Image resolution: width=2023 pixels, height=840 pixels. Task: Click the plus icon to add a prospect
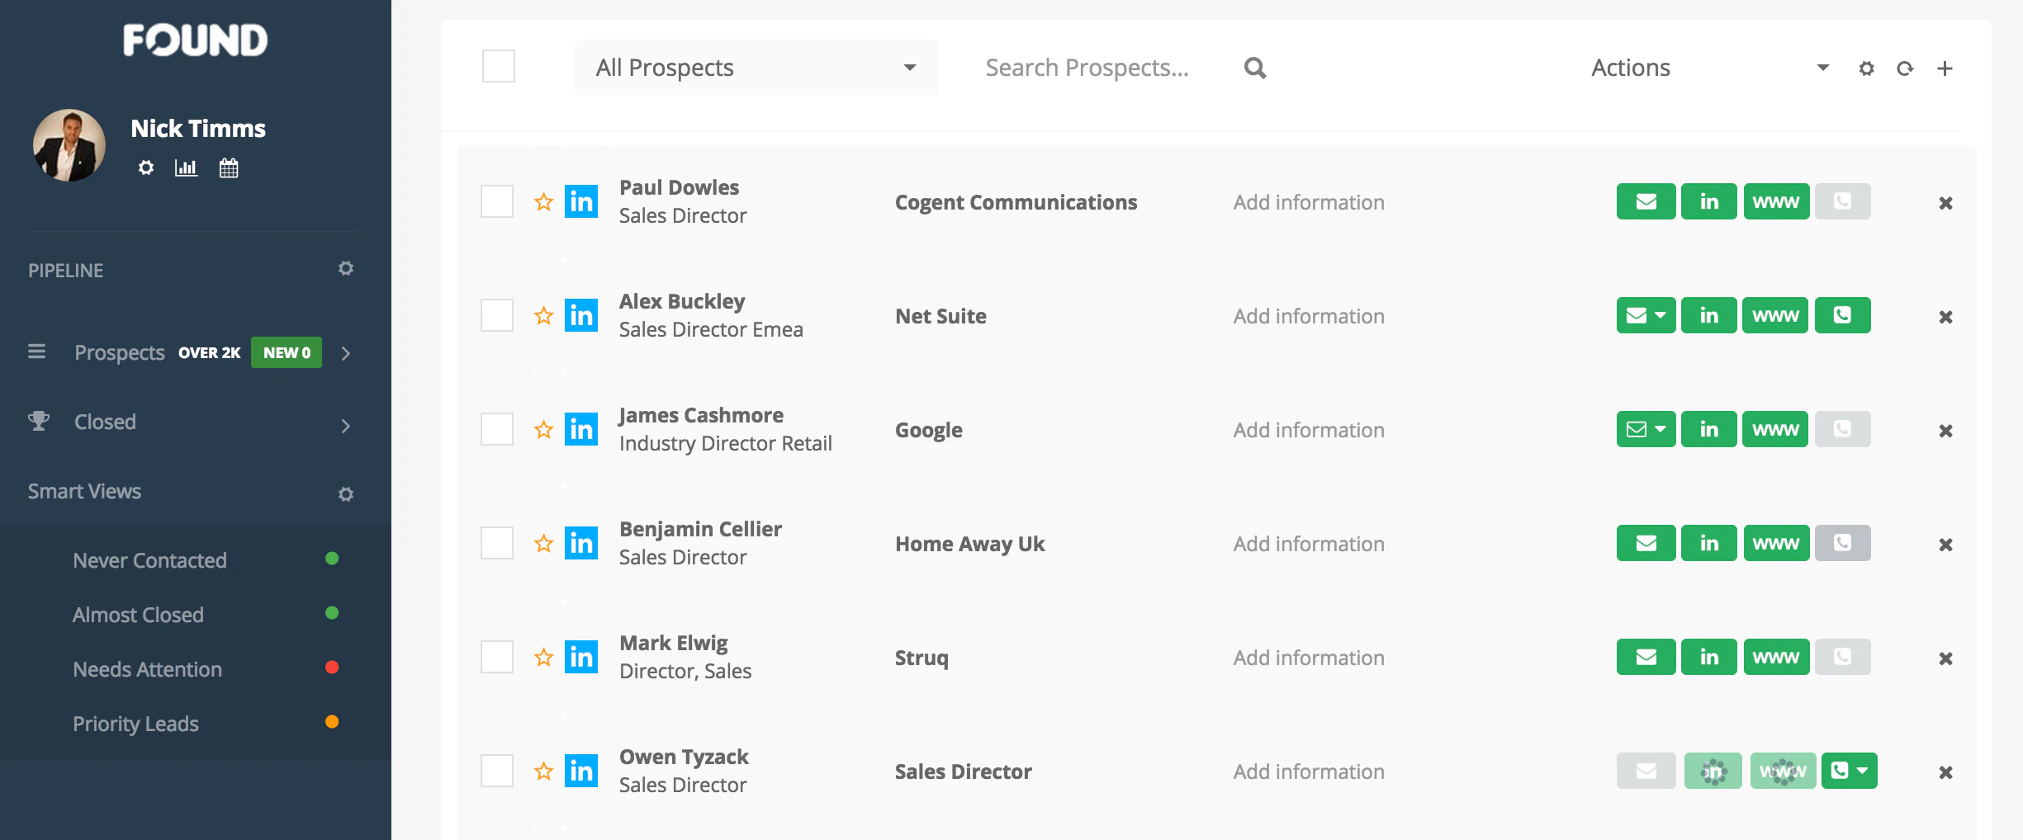click(x=1945, y=68)
